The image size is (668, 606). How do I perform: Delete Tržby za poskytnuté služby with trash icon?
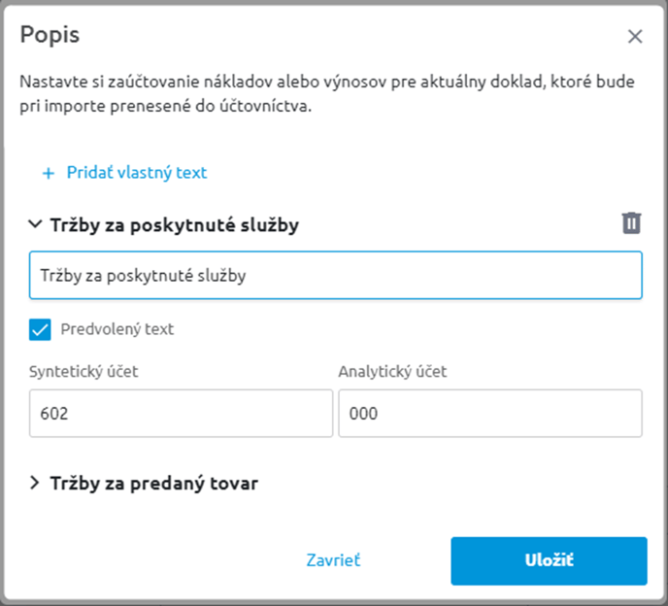click(631, 223)
